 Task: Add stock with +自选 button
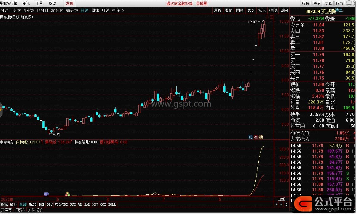(x=273, y=10)
